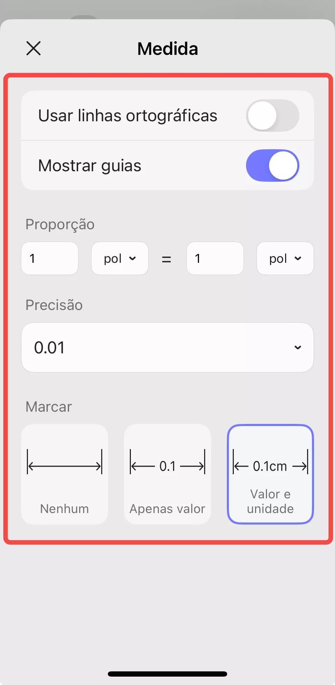335x685 pixels.
Task: Disable Mostrar guias
Action: coord(272,165)
